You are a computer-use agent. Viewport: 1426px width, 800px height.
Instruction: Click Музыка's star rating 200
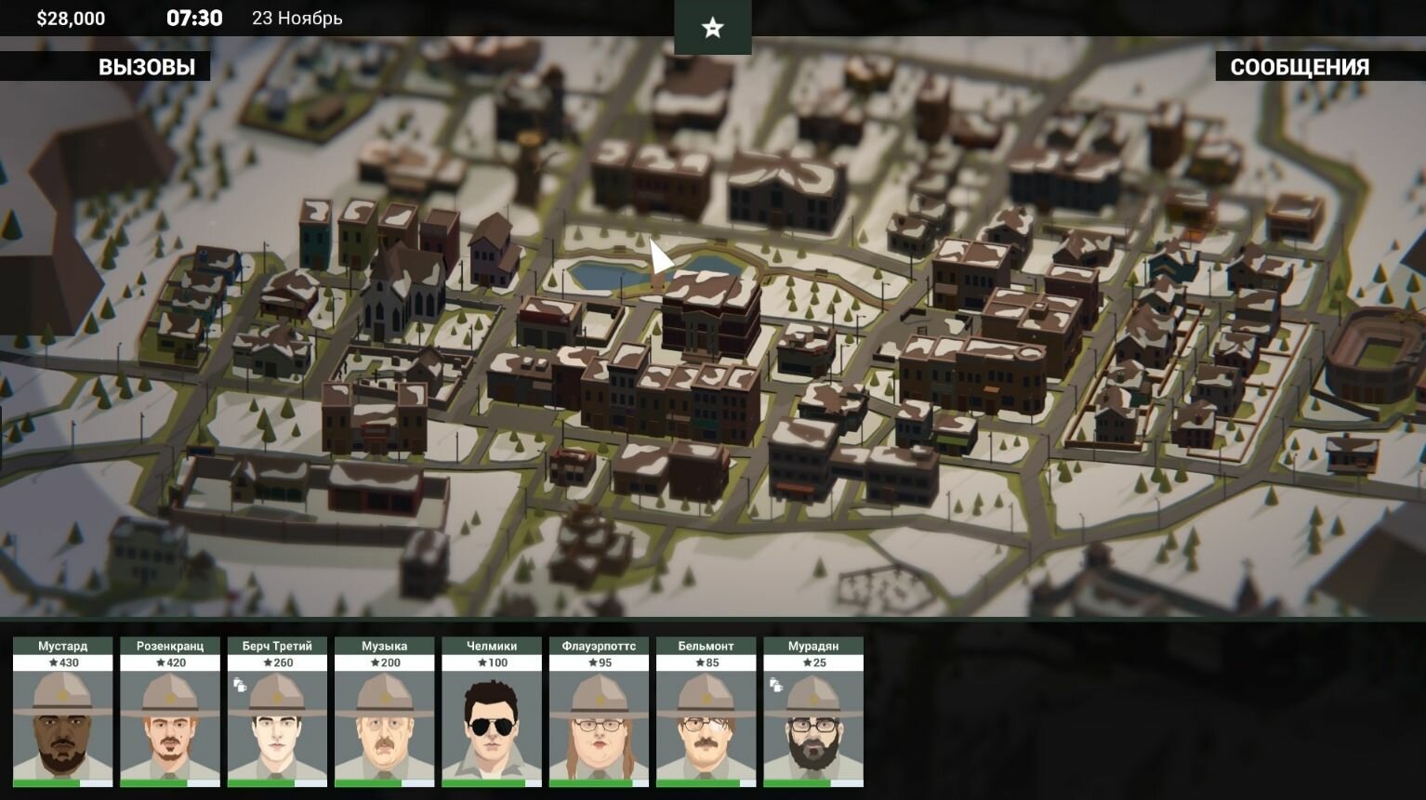[384, 662]
